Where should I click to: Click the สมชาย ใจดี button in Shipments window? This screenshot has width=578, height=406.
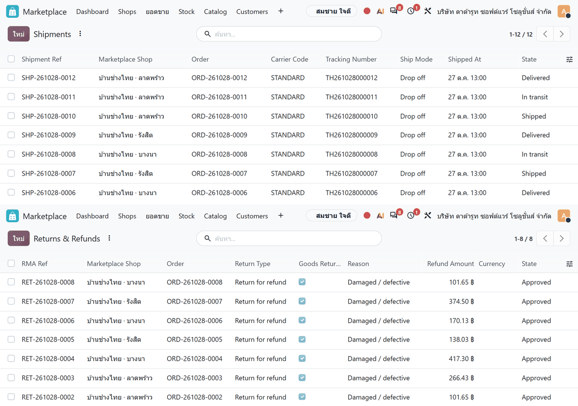tap(332, 11)
